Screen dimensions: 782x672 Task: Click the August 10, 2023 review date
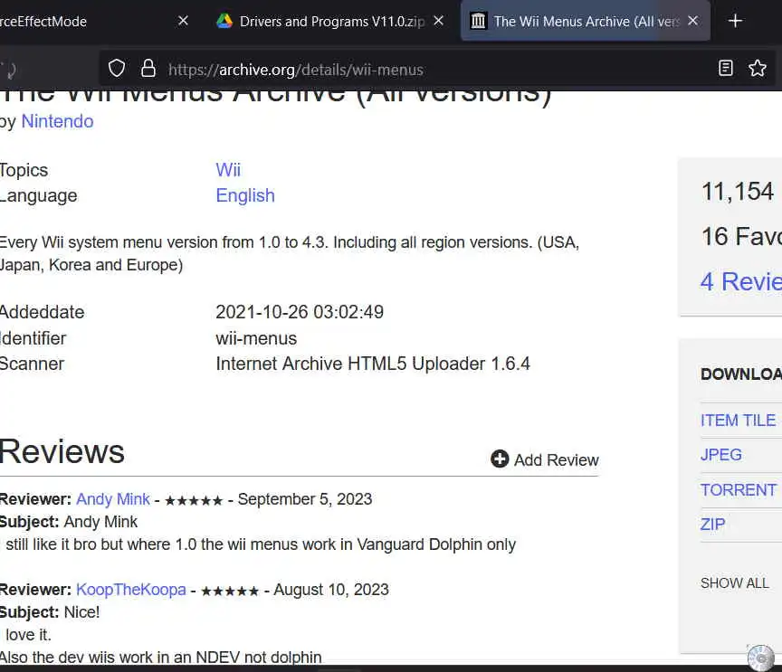tap(331, 590)
